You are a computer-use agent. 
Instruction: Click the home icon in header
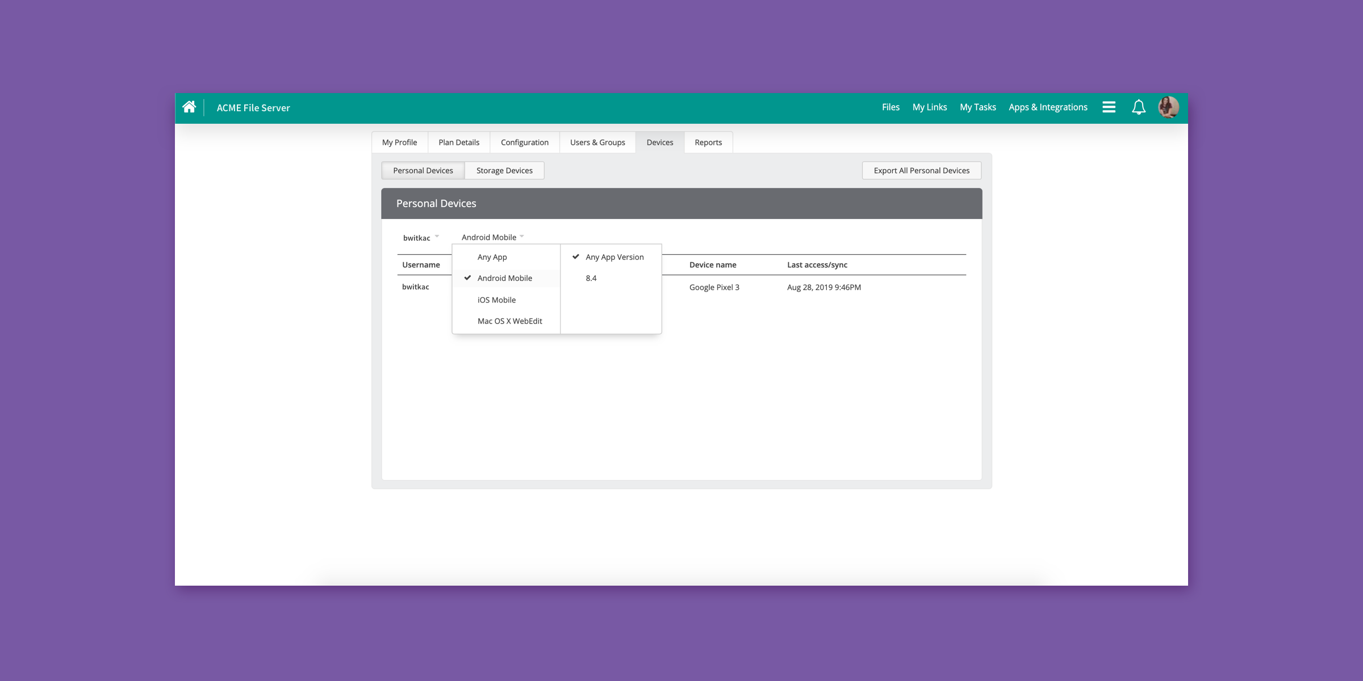pyautogui.click(x=189, y=107)
